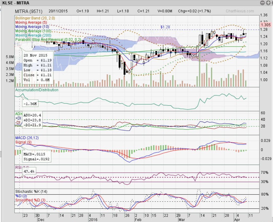
Task: Click 'Open = $1.19' in the price tooltip
Action: pos(38,60)
